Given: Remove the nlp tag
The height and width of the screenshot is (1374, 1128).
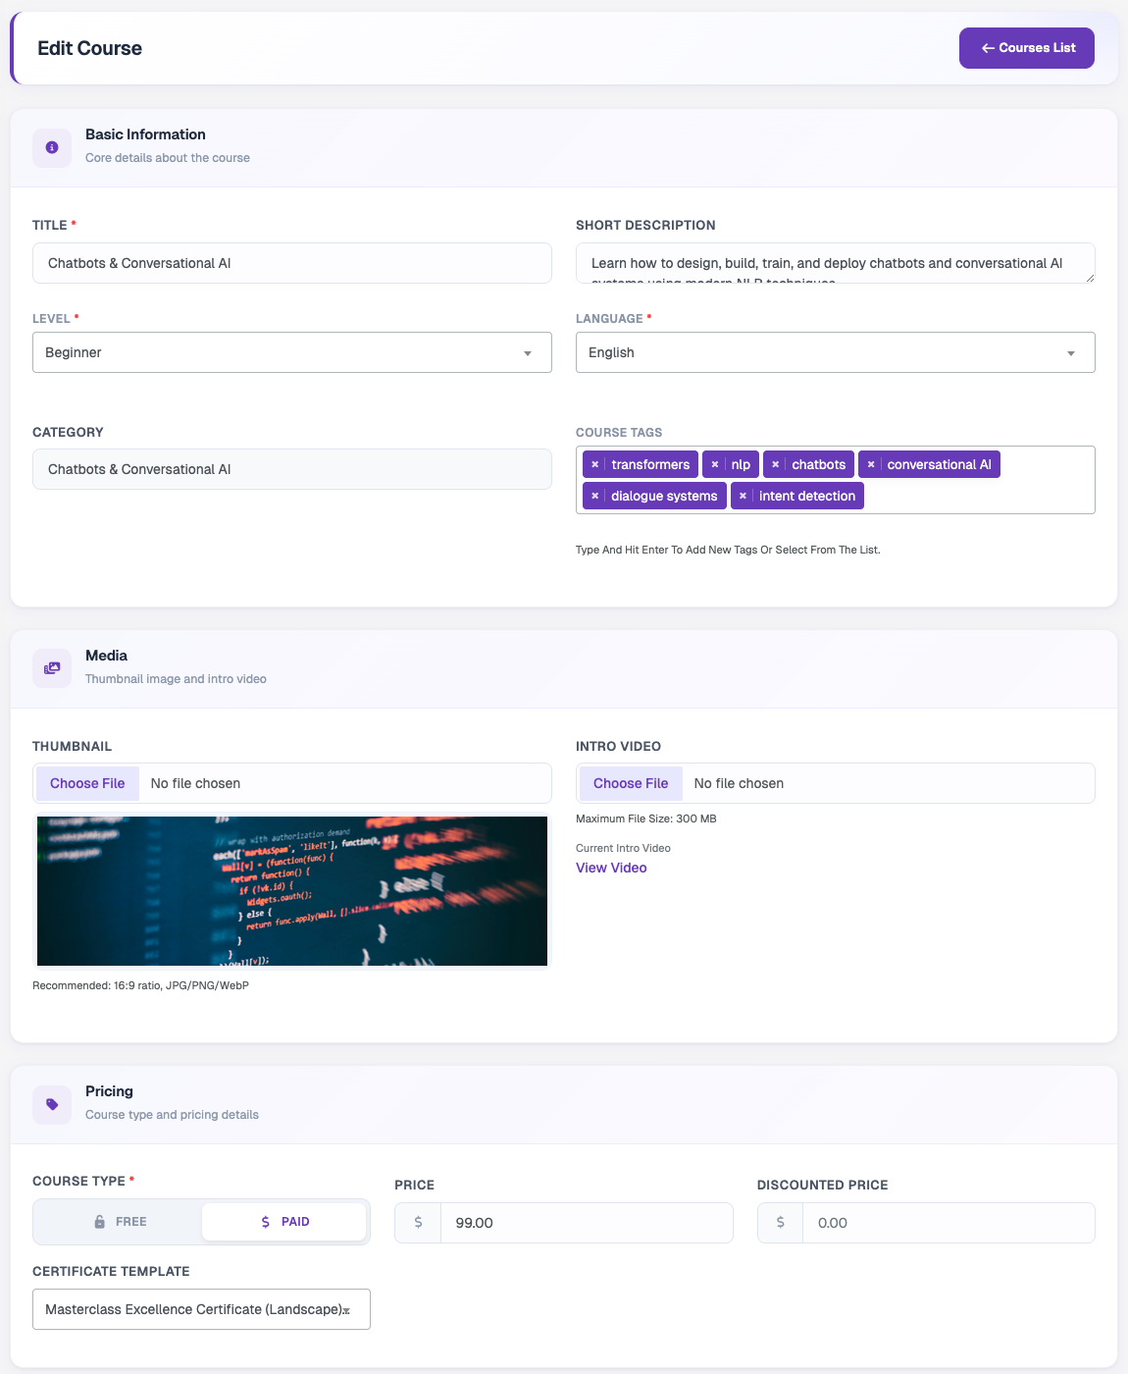Looking at the screenshot, I should tap(715, 464).
